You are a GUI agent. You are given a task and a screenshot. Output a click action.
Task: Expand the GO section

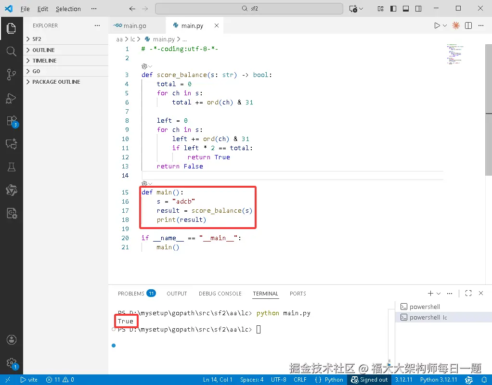(x=66, y=71)
